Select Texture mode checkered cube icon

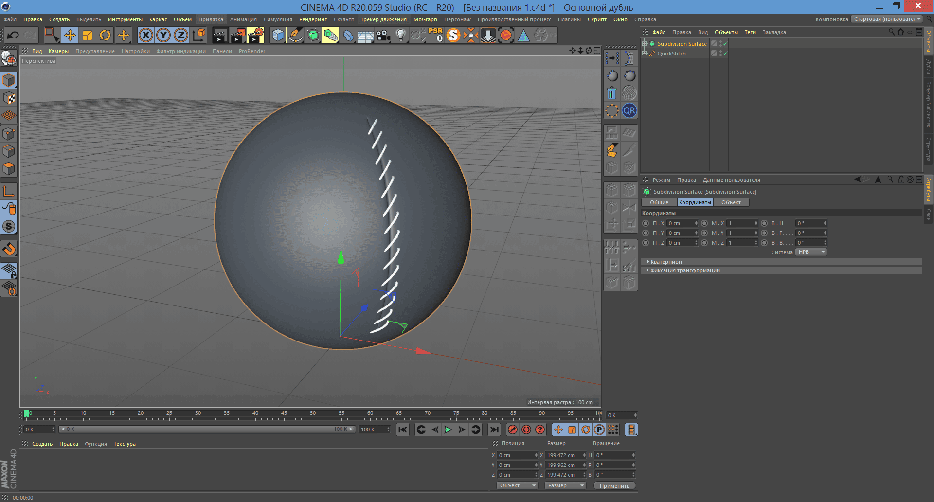click(x=9, y=98)
